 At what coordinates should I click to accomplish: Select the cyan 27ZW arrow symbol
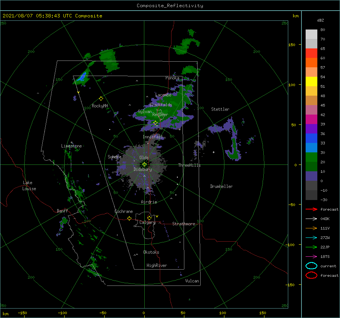coord(311,238)
